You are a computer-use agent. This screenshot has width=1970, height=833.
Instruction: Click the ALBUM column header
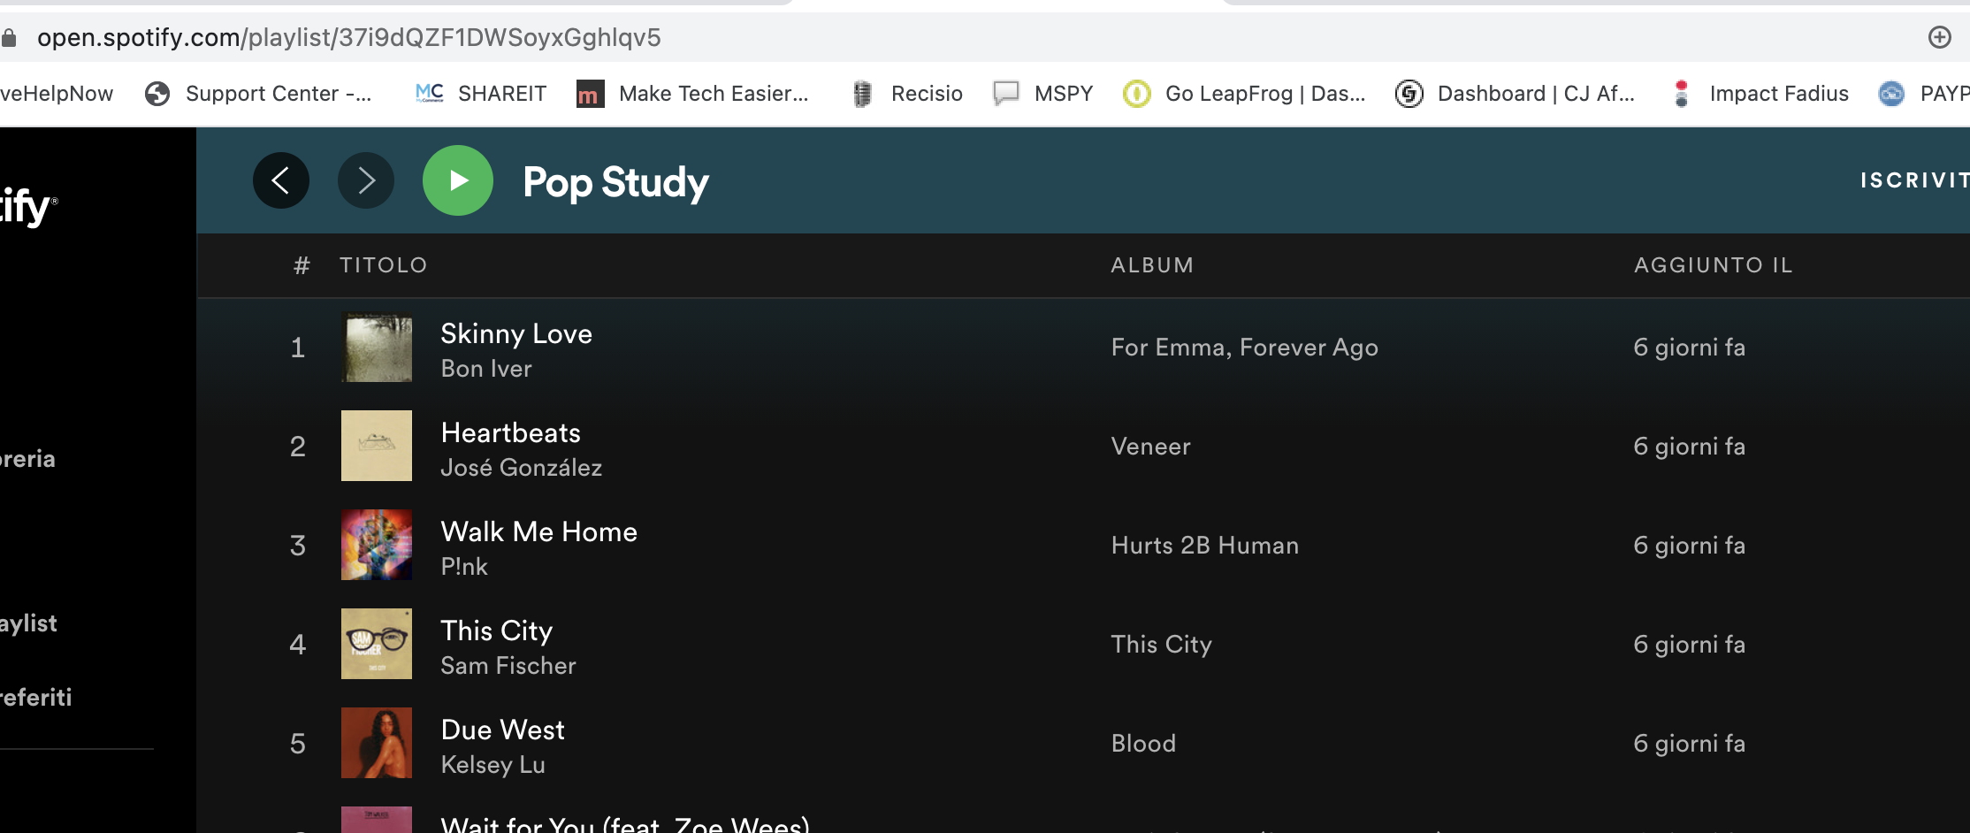1152,265
